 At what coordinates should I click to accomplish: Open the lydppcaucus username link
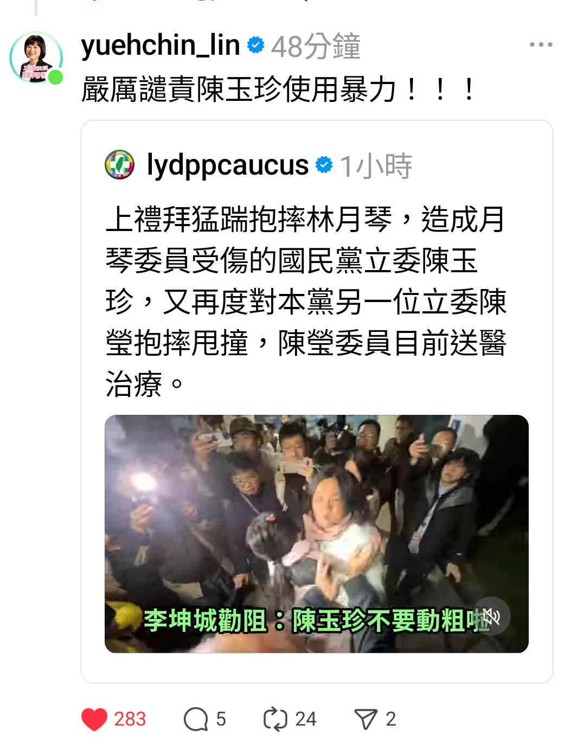pyautogui.click(x=228, y=165)
